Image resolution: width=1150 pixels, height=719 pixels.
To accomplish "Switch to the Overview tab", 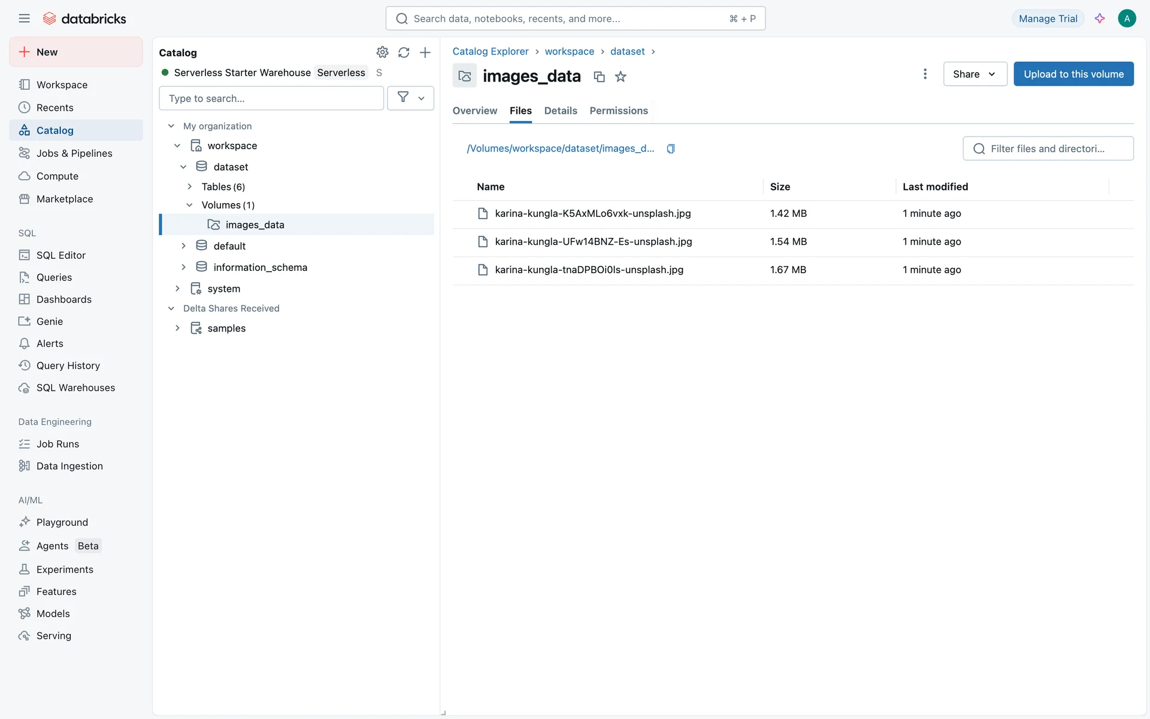I will tap(474, 111).
